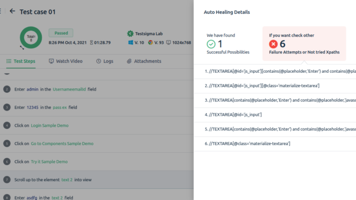Click the Total 8 donut chart
The width and height of the screenshot is (356, 200).
(x=31, y=37)
